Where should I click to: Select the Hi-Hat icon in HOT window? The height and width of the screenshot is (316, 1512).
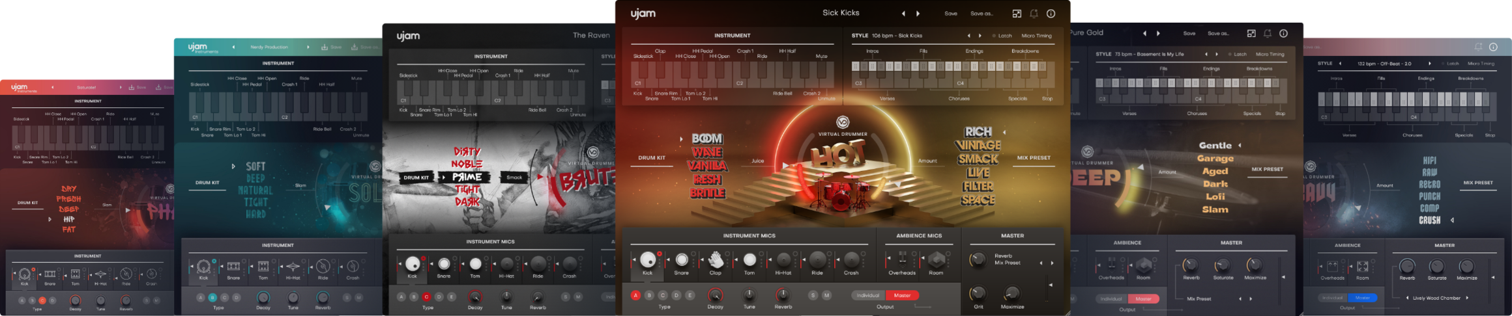tap(783, 260)
